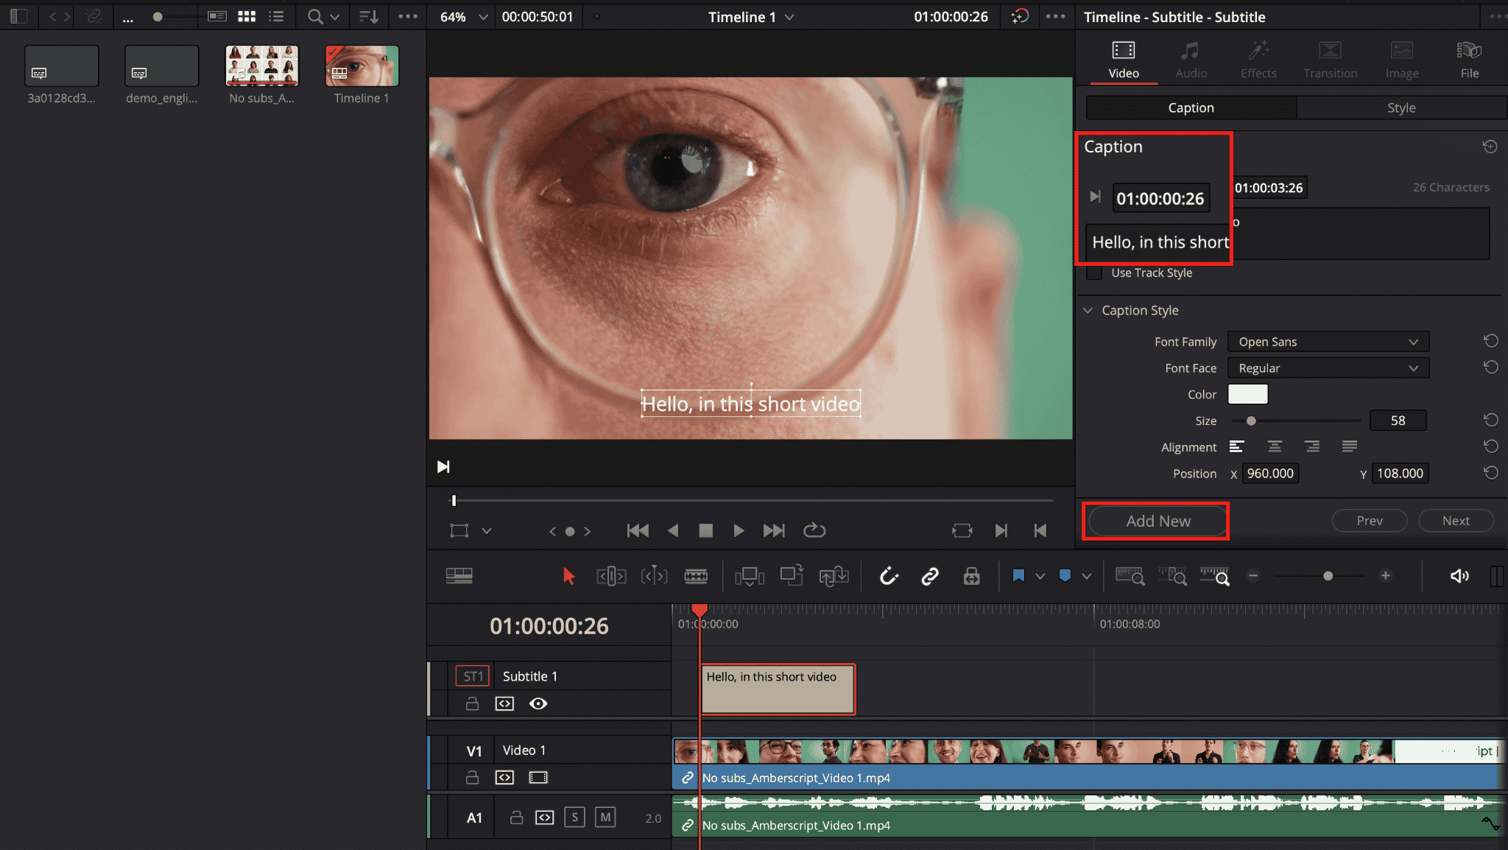The image size is (1508, 850).
Task: Select the Blade edit mode tool
Action: point(696,576)
